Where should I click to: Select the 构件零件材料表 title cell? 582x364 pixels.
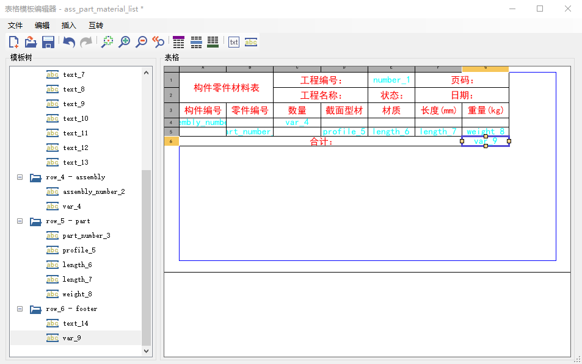227,87
